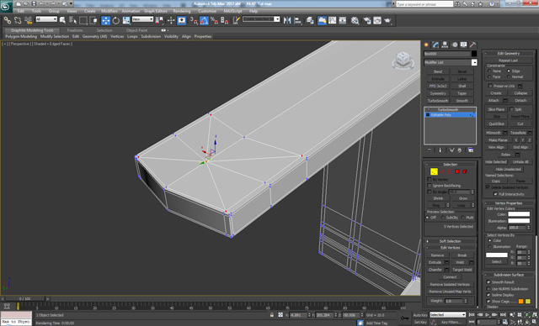Toggle Preserve UVs checkbox

(490, 86)
